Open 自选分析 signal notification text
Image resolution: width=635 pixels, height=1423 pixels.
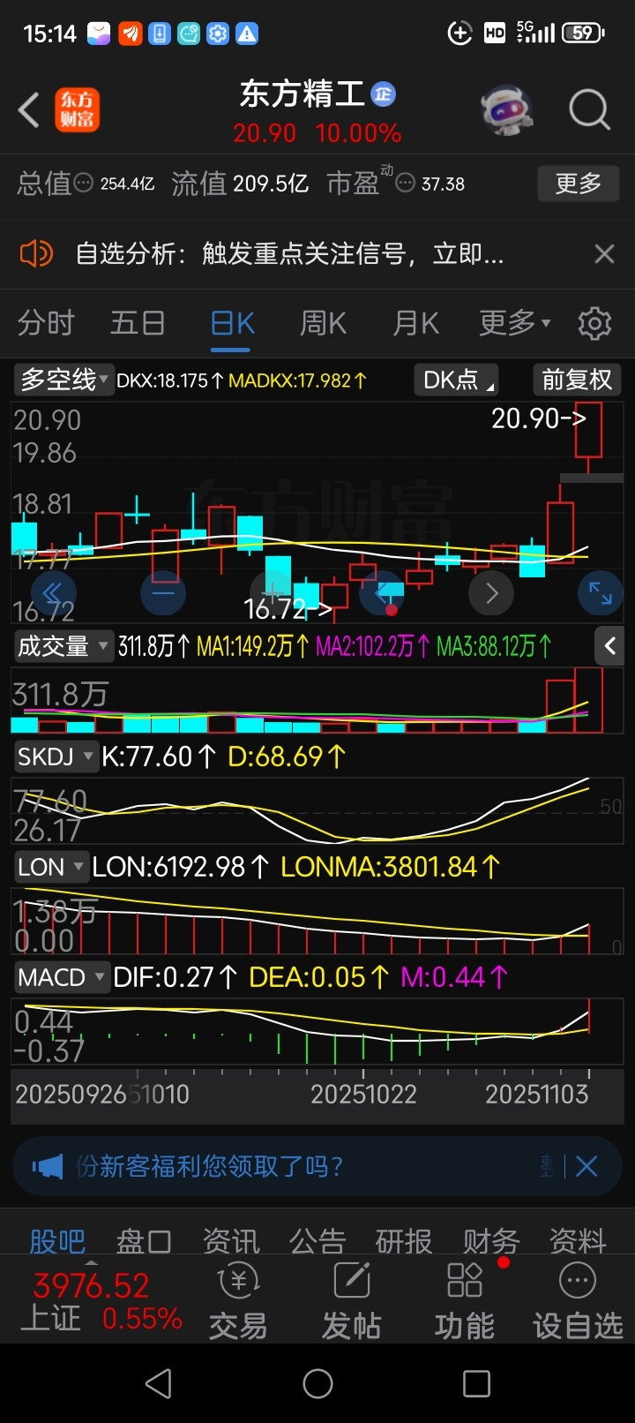[x=290, y=254]
